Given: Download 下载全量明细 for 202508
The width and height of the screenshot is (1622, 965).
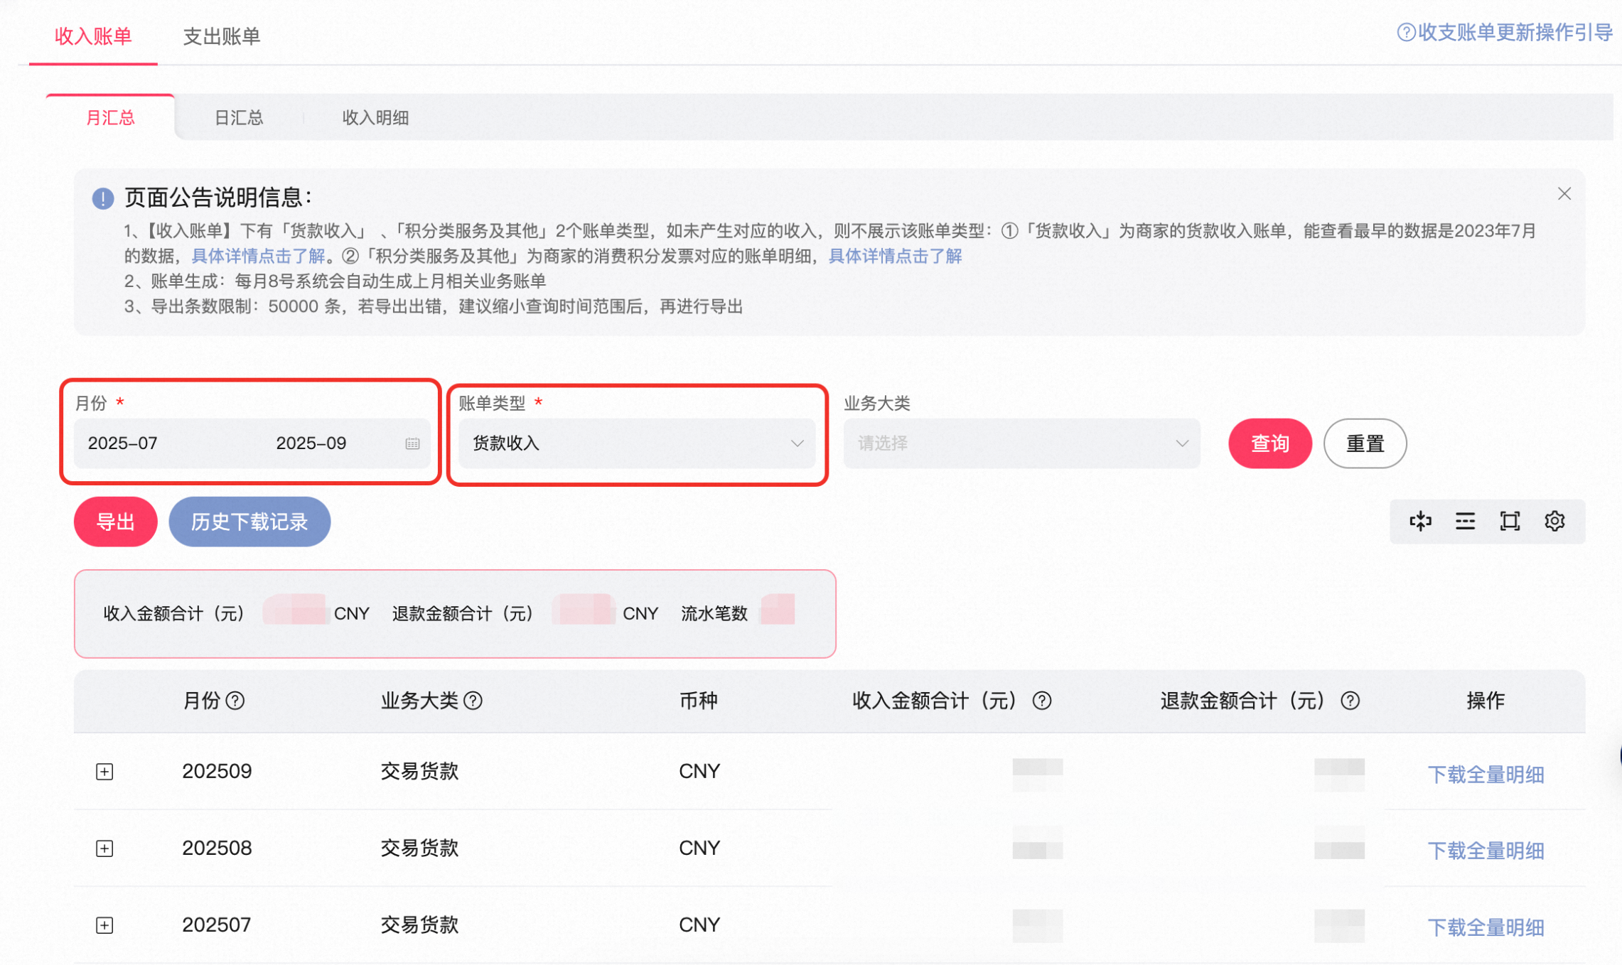Looking at the screenshot, I should (1486, 851).
